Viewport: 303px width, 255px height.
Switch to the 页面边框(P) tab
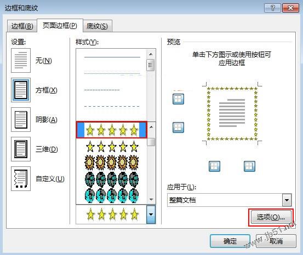[60, 26]
